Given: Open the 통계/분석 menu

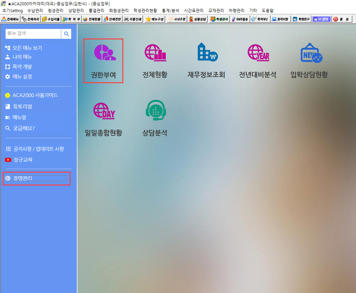Looking at the screenshot, I should pyautogui.click(x=170, y=11).
